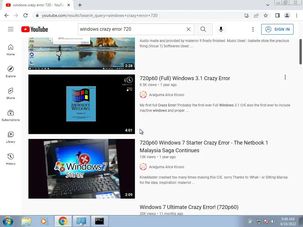Click description starting 'Audio made and provided by malerror'
Image resolution: width=303 pixels, height=227 pixels.
214,43
